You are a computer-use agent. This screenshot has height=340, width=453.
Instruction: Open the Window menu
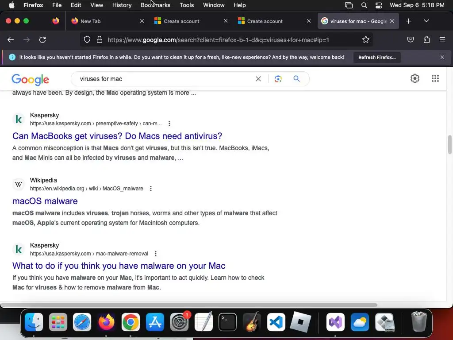click(214, 5)
